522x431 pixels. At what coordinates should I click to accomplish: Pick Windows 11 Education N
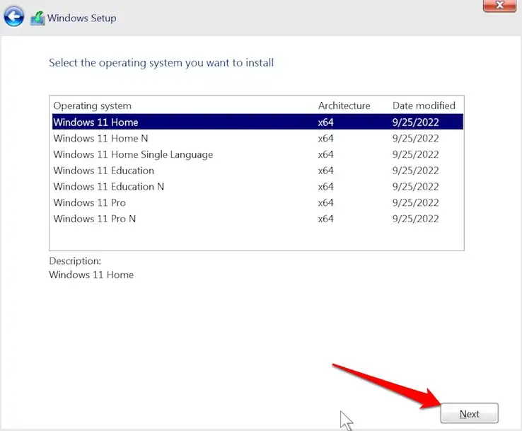pos(257,187)
